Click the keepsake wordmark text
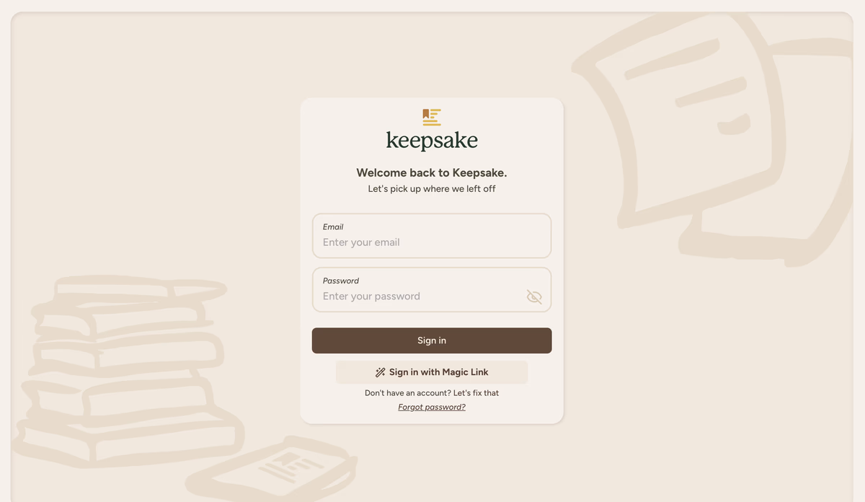Viewport: 865px width, 502px height. (x=432, y=141)
